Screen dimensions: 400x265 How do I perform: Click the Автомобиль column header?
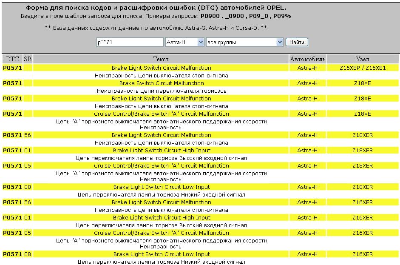pos(307,59)
